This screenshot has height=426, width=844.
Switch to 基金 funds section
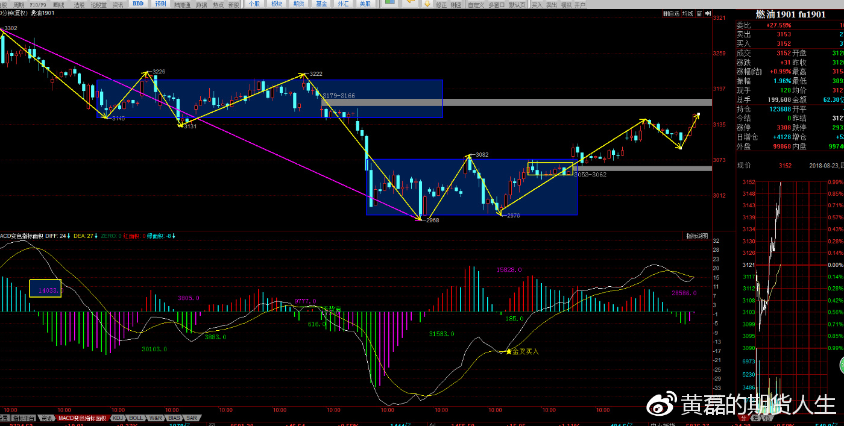click(321, 4)
